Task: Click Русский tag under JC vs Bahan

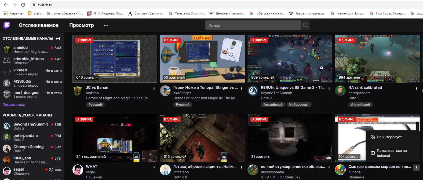Action: [95, 105]
